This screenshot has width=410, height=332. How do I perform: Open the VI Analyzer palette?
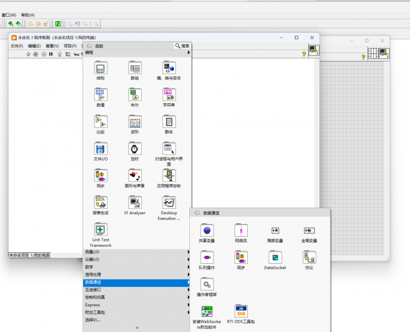pyautogui.click(x=135, y=202)
